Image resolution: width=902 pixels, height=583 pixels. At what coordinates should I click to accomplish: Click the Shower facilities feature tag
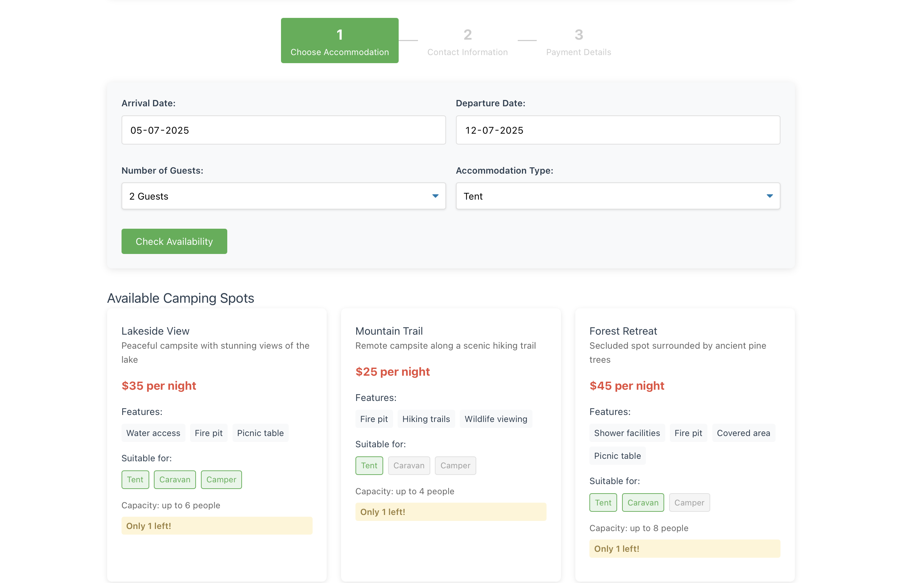pyautogui.click(x=627, y=433)
